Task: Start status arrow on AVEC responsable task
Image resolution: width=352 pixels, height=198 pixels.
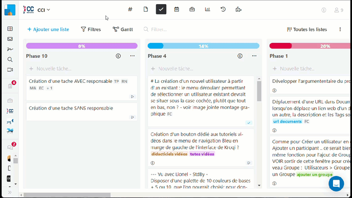Action: (133, 97)
